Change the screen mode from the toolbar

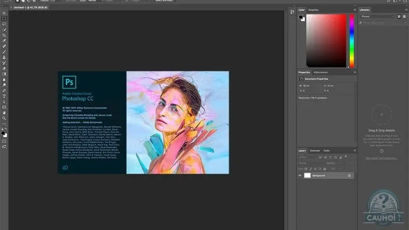click(4, 147)
